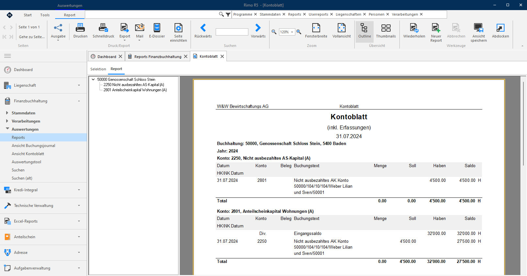
Task: Toggle the hamburger sidebar menu
Action: coord(8,56)
